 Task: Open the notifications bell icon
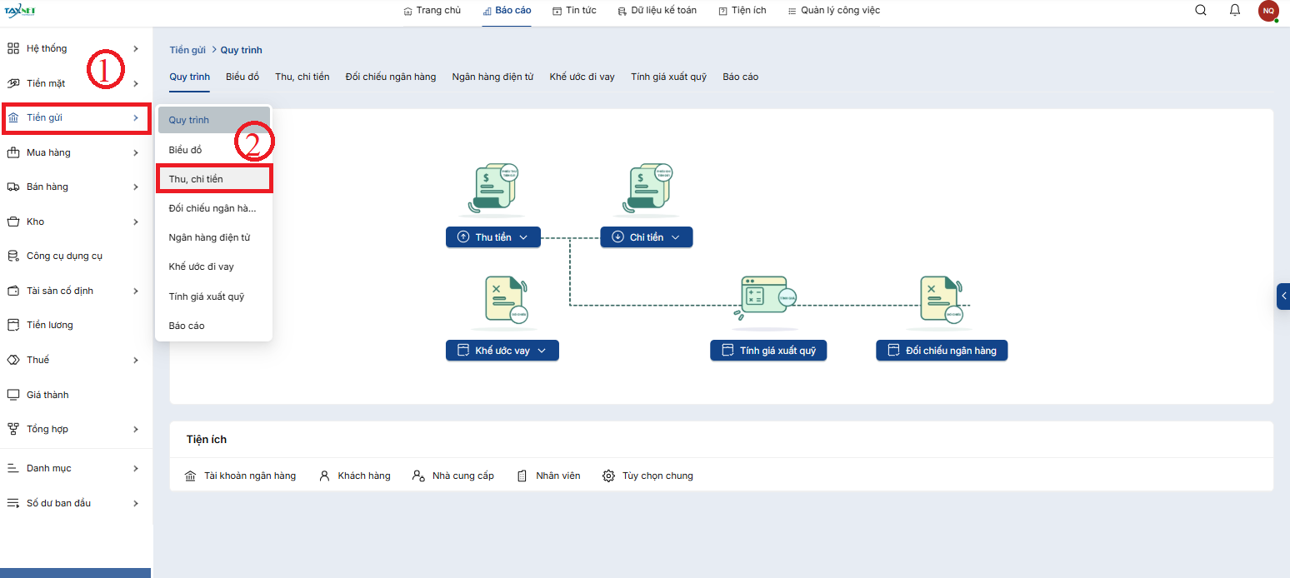(x=1235, y=11)
